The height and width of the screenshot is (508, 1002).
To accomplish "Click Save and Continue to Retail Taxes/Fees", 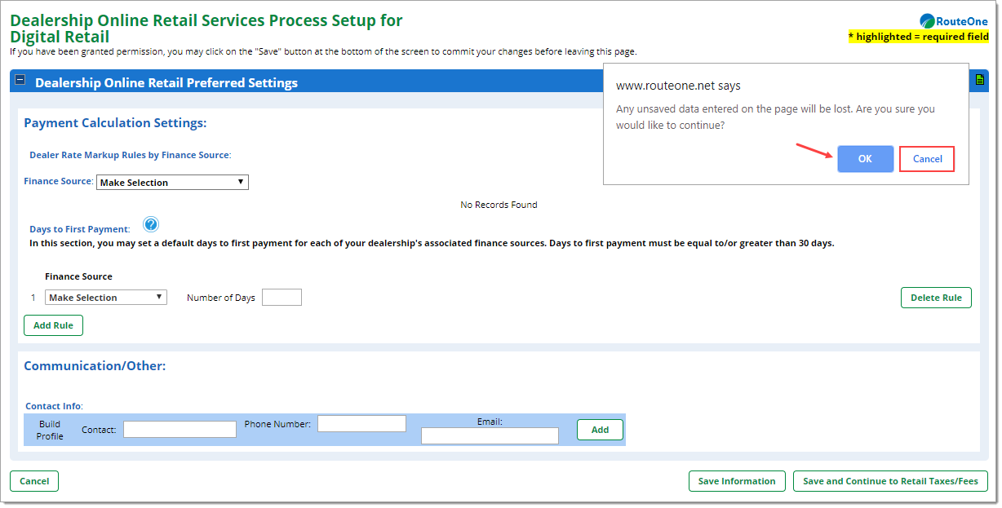I will point(890,481).
